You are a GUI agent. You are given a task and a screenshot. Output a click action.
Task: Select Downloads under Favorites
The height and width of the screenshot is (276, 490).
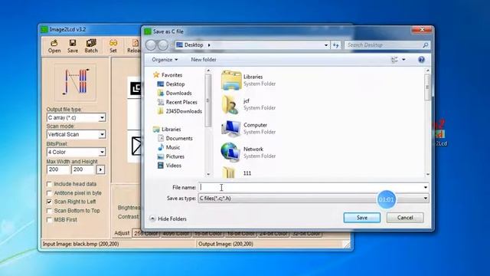tap(178, 94)
